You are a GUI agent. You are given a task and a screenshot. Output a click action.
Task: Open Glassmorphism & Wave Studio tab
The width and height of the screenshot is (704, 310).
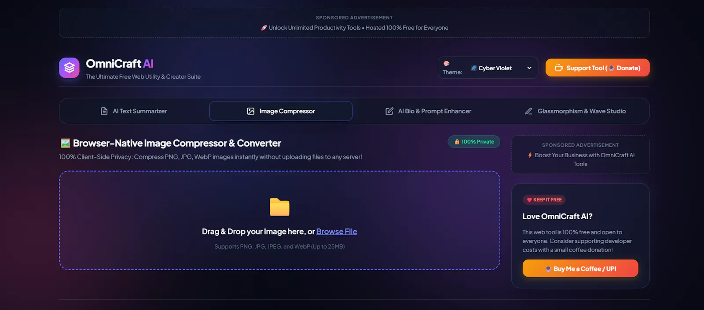pos(575,111)
